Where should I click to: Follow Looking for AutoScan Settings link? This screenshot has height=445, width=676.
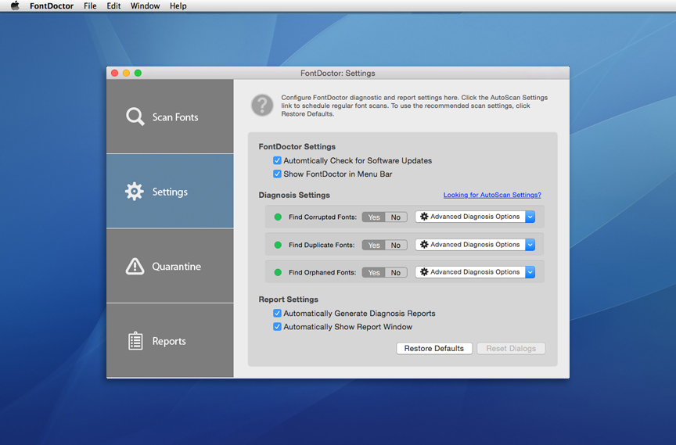click(492, 195)
